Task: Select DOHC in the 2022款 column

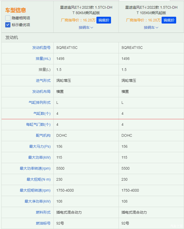Action: click(x=127, y=135)
